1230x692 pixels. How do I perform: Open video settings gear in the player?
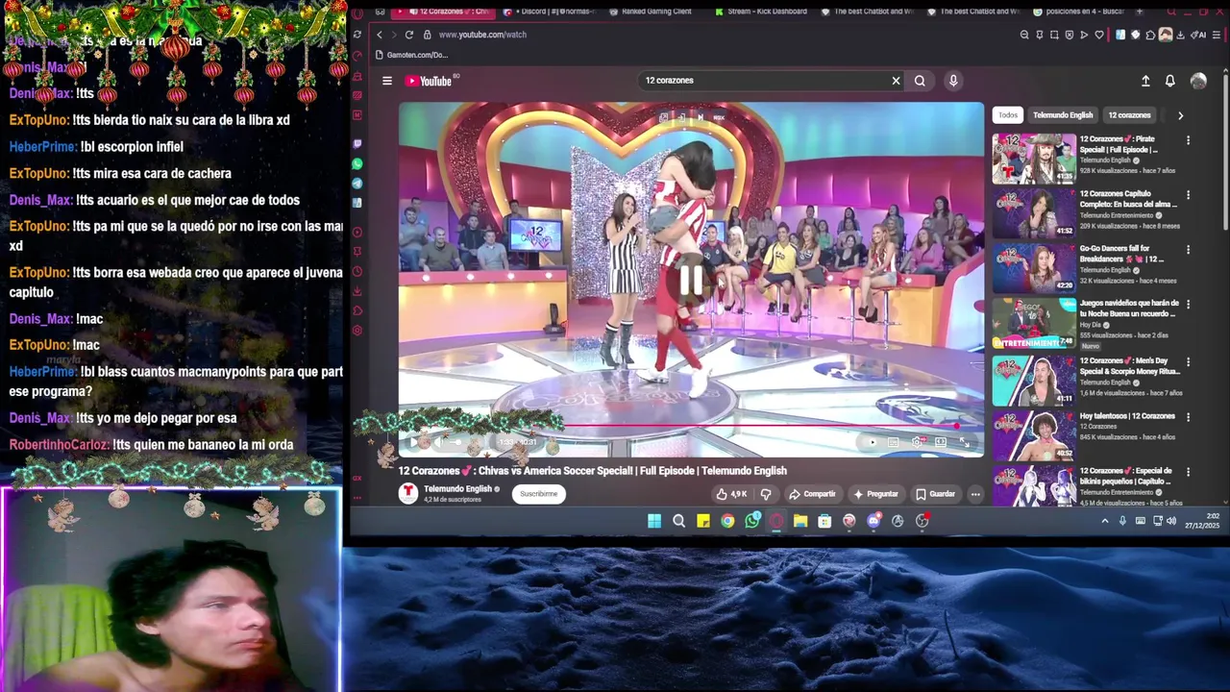pyautogui.click(x=917, y=442)
